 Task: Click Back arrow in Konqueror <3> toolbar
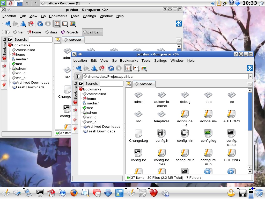(78, 68)
